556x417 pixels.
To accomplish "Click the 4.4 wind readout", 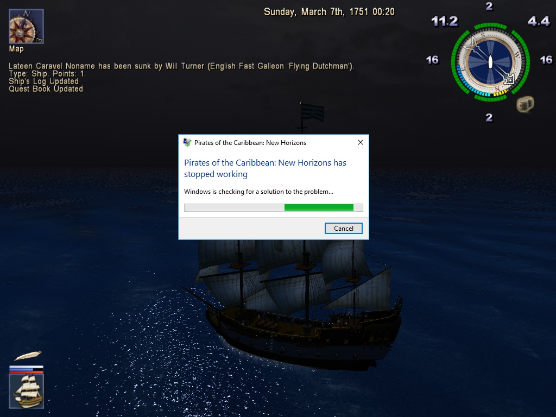I will 539,21.
